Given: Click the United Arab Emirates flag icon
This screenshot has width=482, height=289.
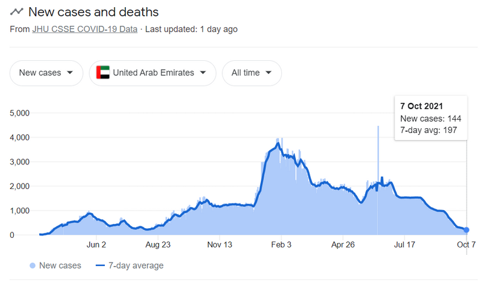Looking at the screenshot, I should 102,72.
